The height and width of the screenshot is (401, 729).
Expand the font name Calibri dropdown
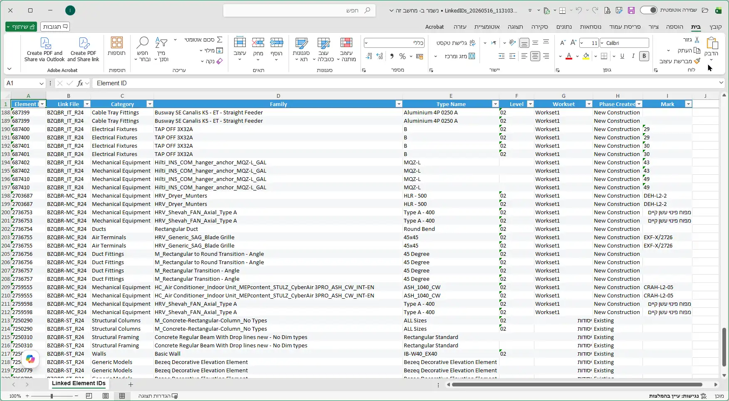602,43
